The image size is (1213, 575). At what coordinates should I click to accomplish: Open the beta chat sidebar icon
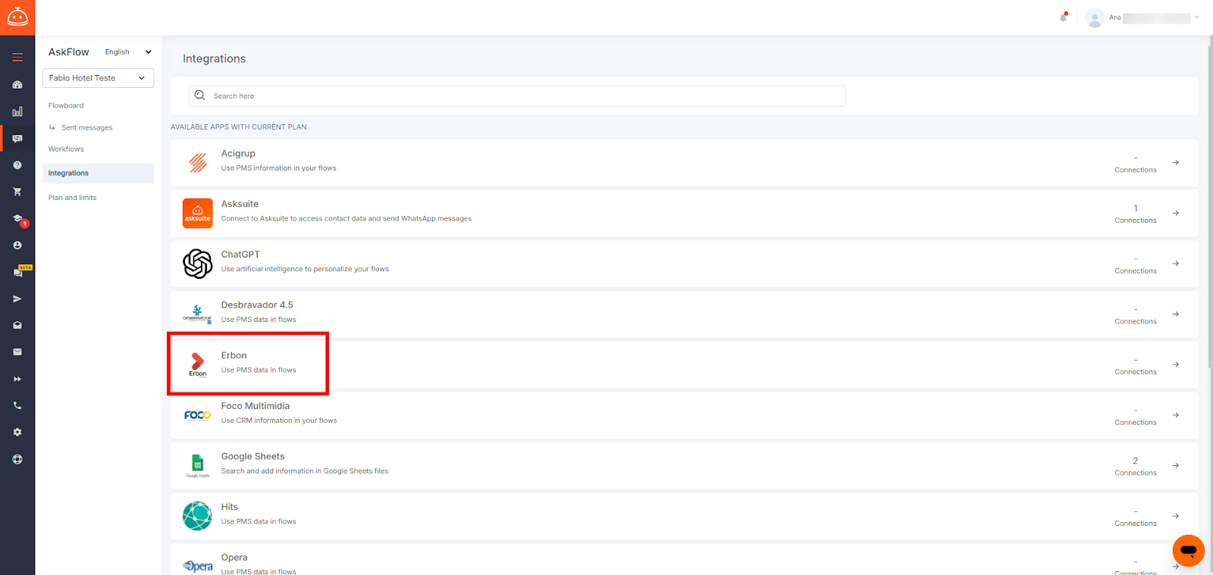tap(20, 271)
